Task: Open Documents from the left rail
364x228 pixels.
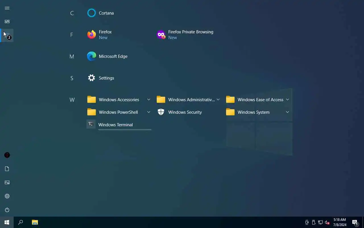Action: point(7,169)
